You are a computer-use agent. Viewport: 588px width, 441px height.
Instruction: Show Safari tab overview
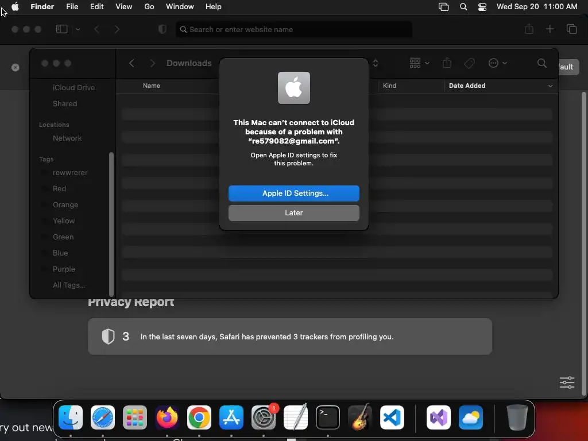coord(571,29)
